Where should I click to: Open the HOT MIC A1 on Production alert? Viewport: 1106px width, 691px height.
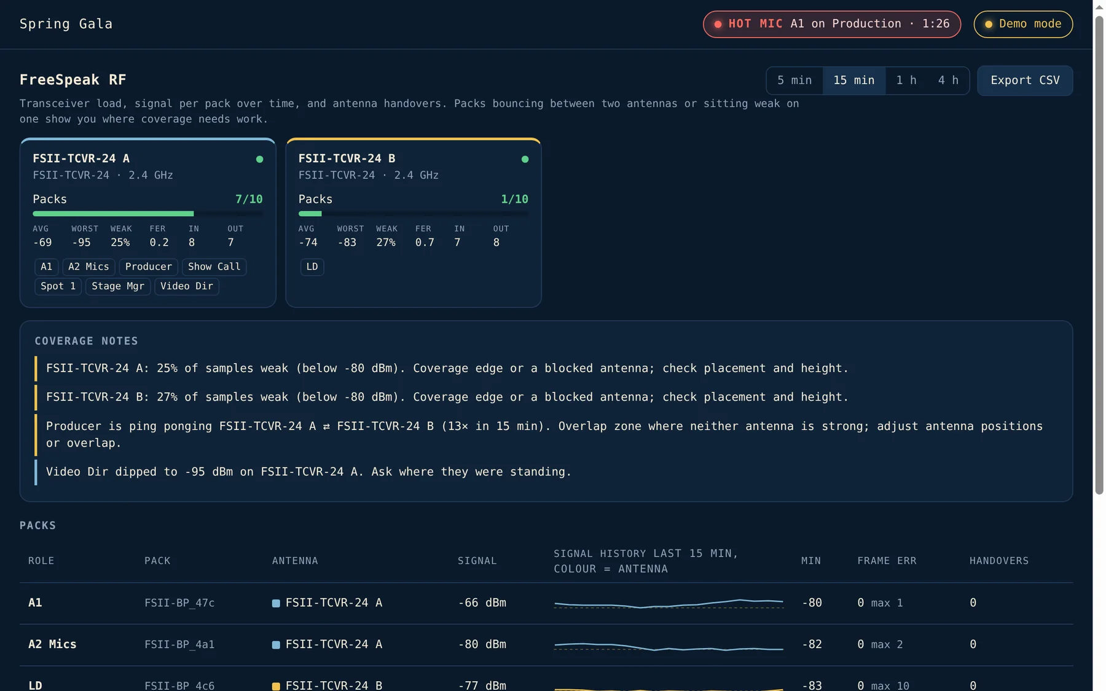click(x=832, y=24)
